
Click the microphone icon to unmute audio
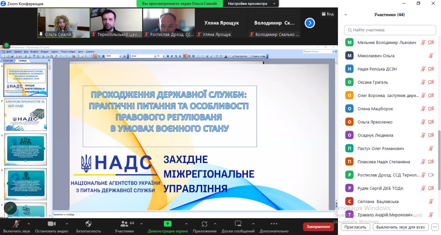tap(16, 224)
